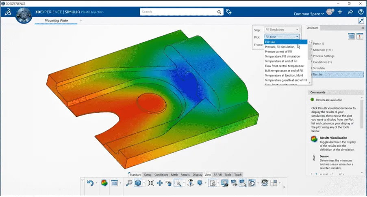
Task: Click the plus add-content icon in the top bar
Action: [x=340, y=12]
